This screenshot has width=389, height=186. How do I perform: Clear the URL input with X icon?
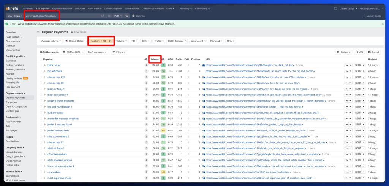pos(109,16)
